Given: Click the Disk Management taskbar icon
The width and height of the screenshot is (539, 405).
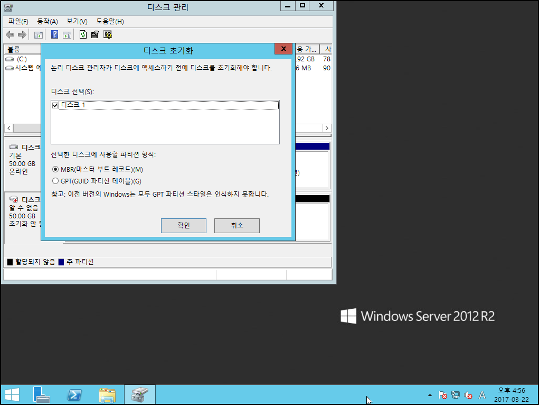Looking at the screenshot, I should coord(140,394).
